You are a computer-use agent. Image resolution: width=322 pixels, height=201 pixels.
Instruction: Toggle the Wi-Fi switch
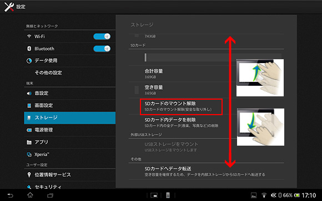[x=102, y=37]
